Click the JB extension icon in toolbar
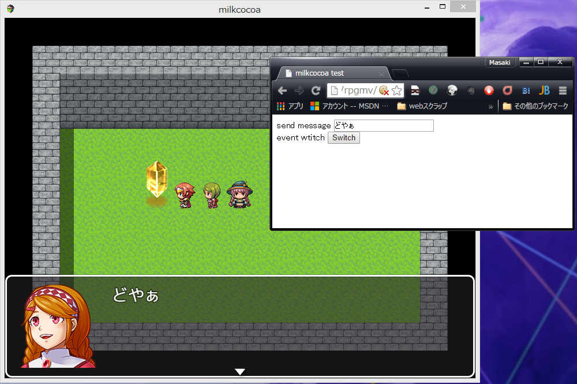577x384 pixels. click(x=545, y=90)
